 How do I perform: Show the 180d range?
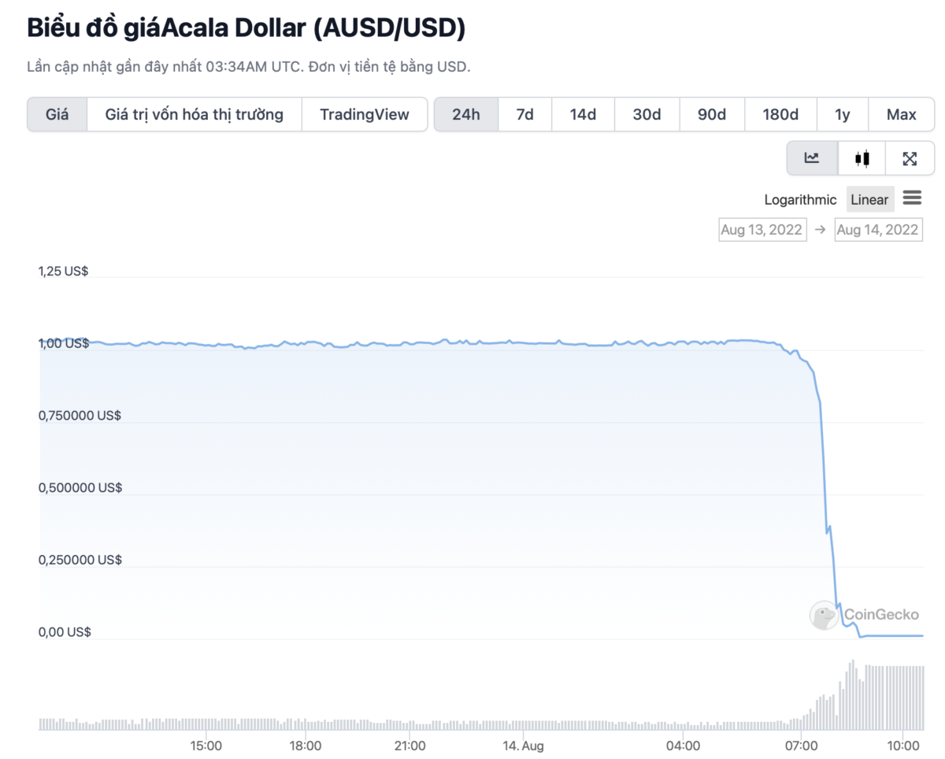click(x=780, y=114)
